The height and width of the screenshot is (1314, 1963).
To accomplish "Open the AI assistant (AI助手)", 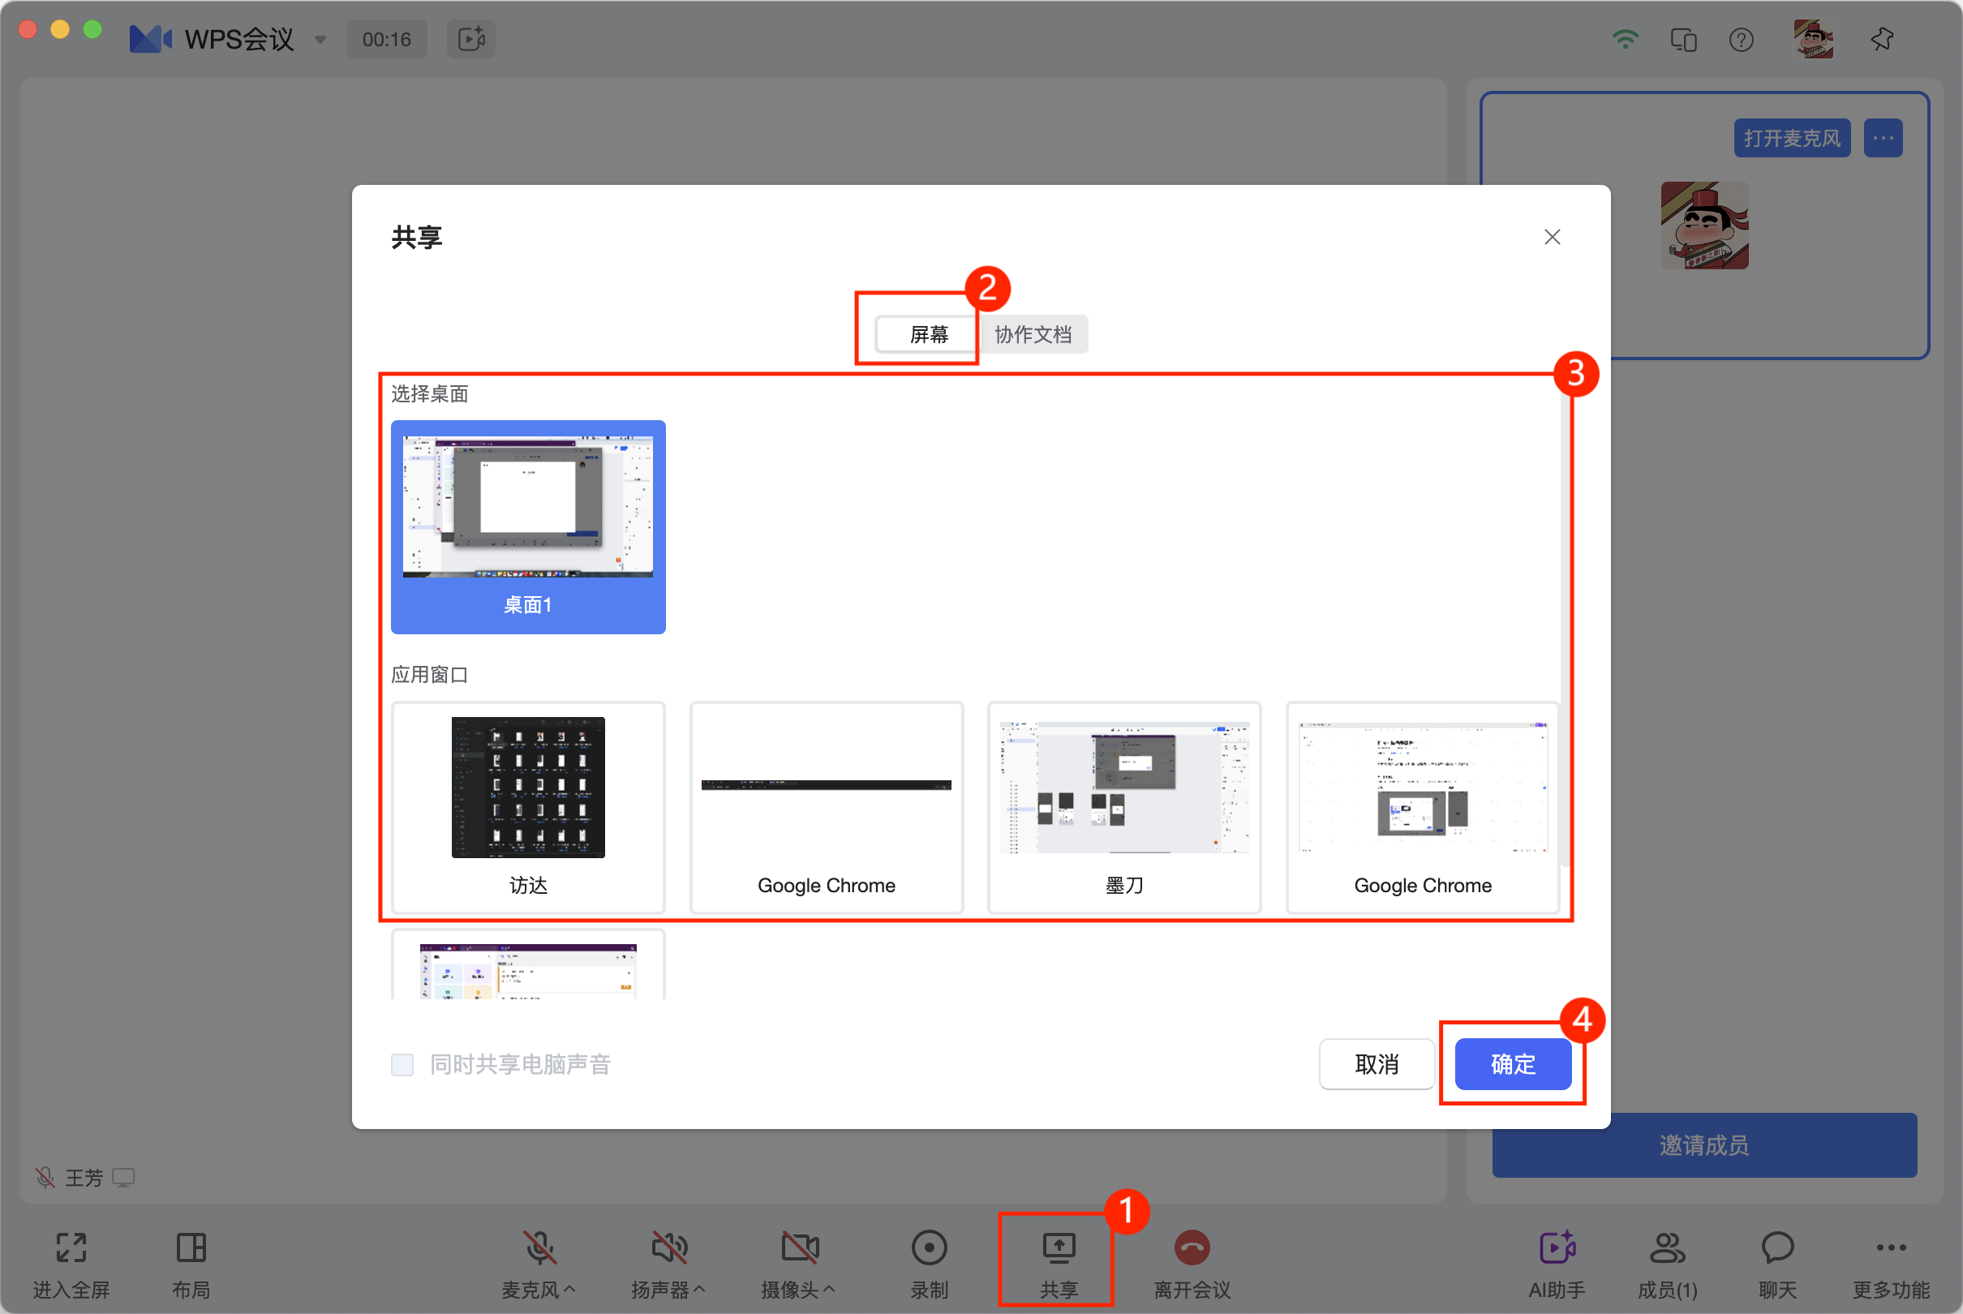I will (x=1557, y=1248).
